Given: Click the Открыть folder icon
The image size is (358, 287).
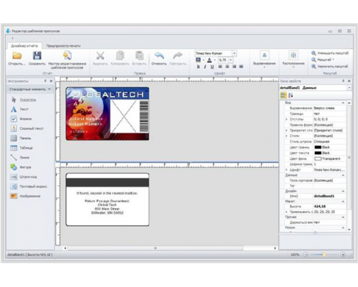Looking at the screenshot, I should tap(17, 56).
